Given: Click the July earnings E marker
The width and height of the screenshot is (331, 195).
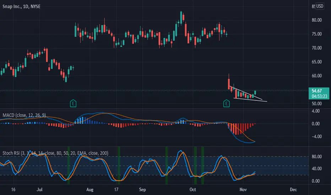Looking at the screenshot, I should tap(73, 103).
